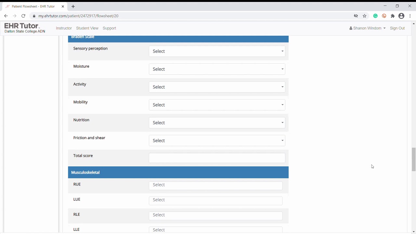The image size is (416, 234).
Task: Go back to previous browser page
Action: (6, 16)
